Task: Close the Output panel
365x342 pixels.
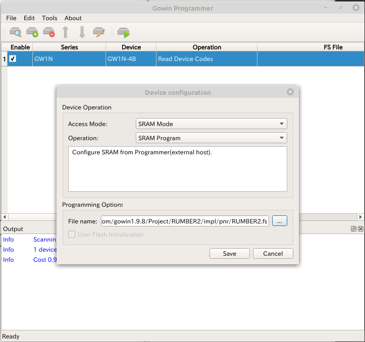Action: click(x=360, y=229)
